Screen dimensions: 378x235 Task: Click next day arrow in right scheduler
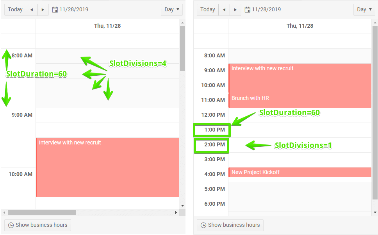tap(235, 10)
